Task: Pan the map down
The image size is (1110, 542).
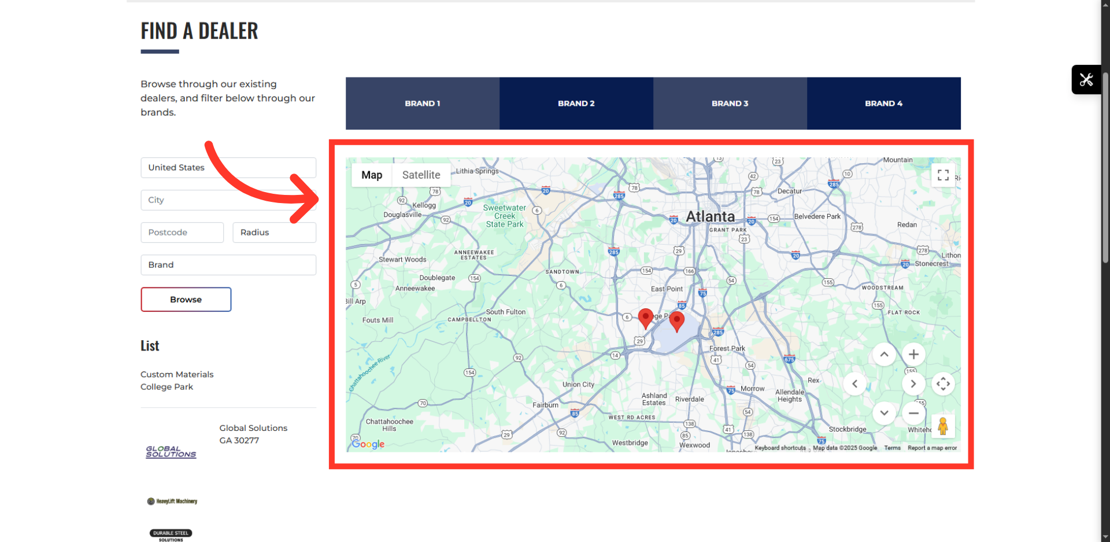Action: [884, 413]
